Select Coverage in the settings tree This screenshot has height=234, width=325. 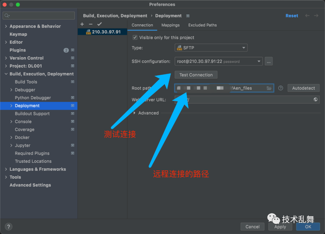(x=25, y=130)
